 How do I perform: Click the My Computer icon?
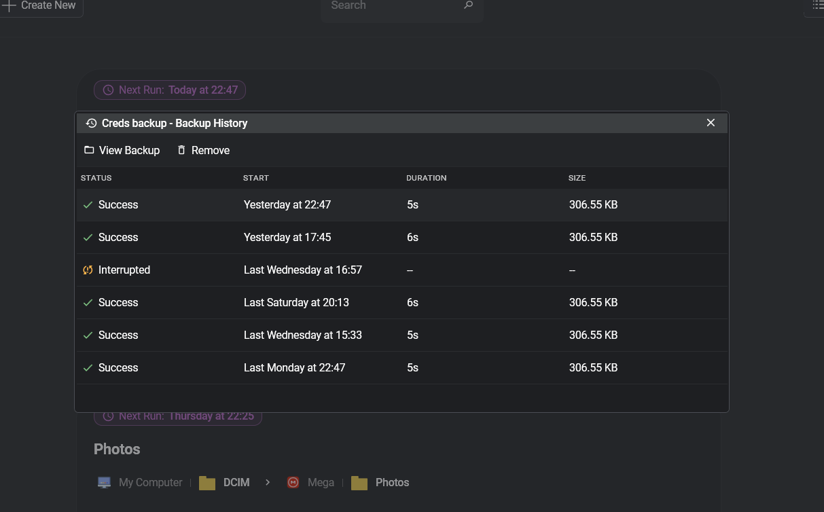coord(104,482)
